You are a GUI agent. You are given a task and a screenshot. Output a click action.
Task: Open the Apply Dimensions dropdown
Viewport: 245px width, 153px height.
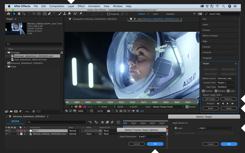click(150, 136)
